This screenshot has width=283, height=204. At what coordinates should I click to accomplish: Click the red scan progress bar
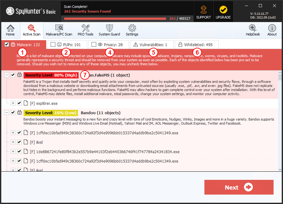(x=115, y=19)
